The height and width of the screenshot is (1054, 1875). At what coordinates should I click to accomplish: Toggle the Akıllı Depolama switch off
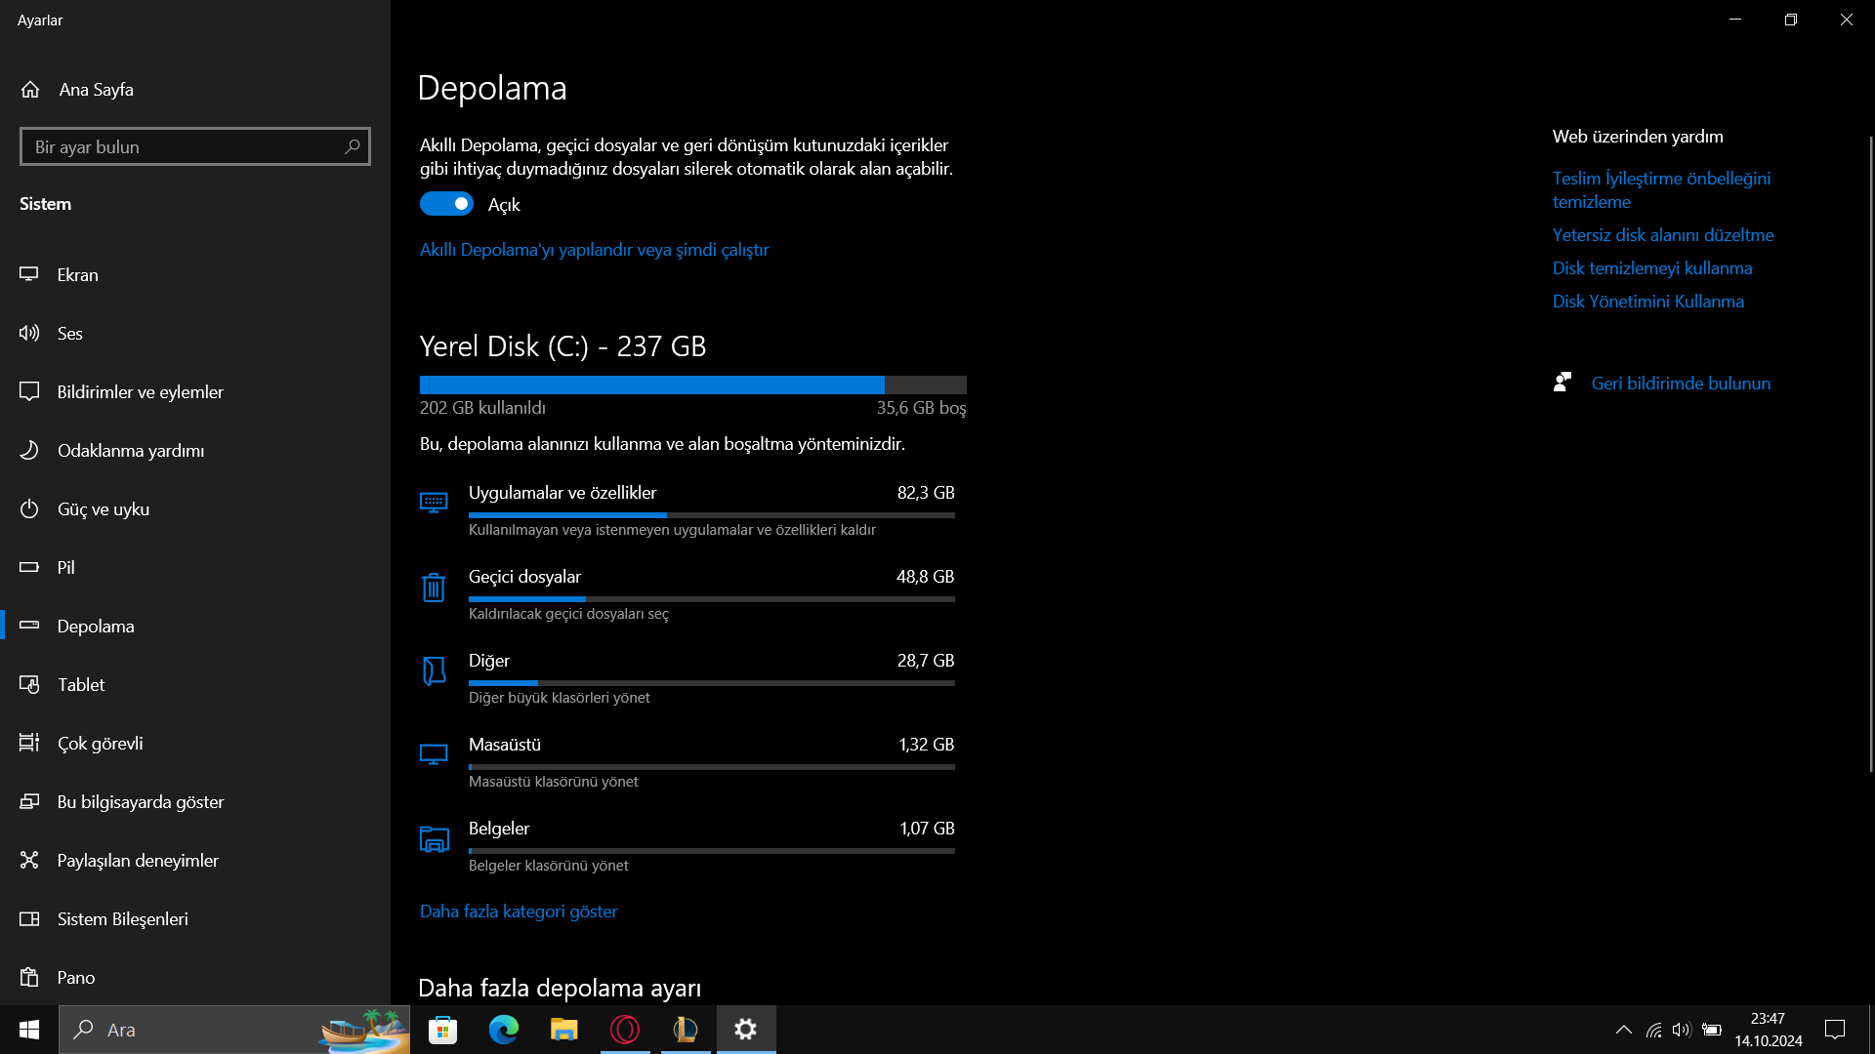click(x=446, y=204)
